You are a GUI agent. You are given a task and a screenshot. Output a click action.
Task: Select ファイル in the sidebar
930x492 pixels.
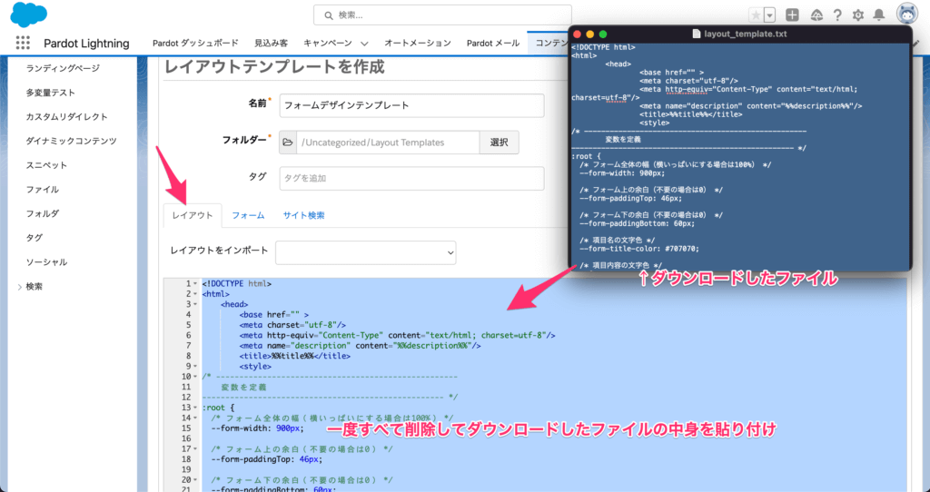42,190
